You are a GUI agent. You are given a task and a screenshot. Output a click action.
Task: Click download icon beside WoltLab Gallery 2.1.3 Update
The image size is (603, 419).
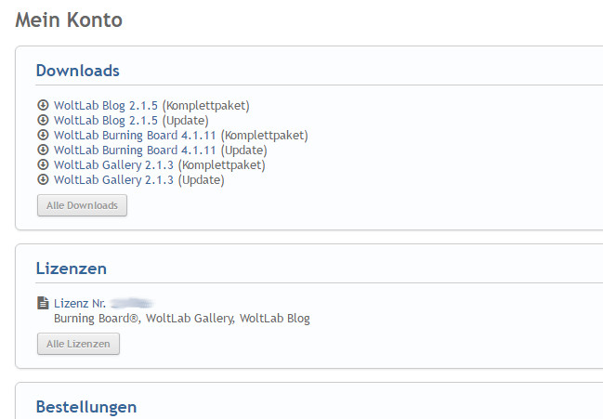(x=42, y=179)
